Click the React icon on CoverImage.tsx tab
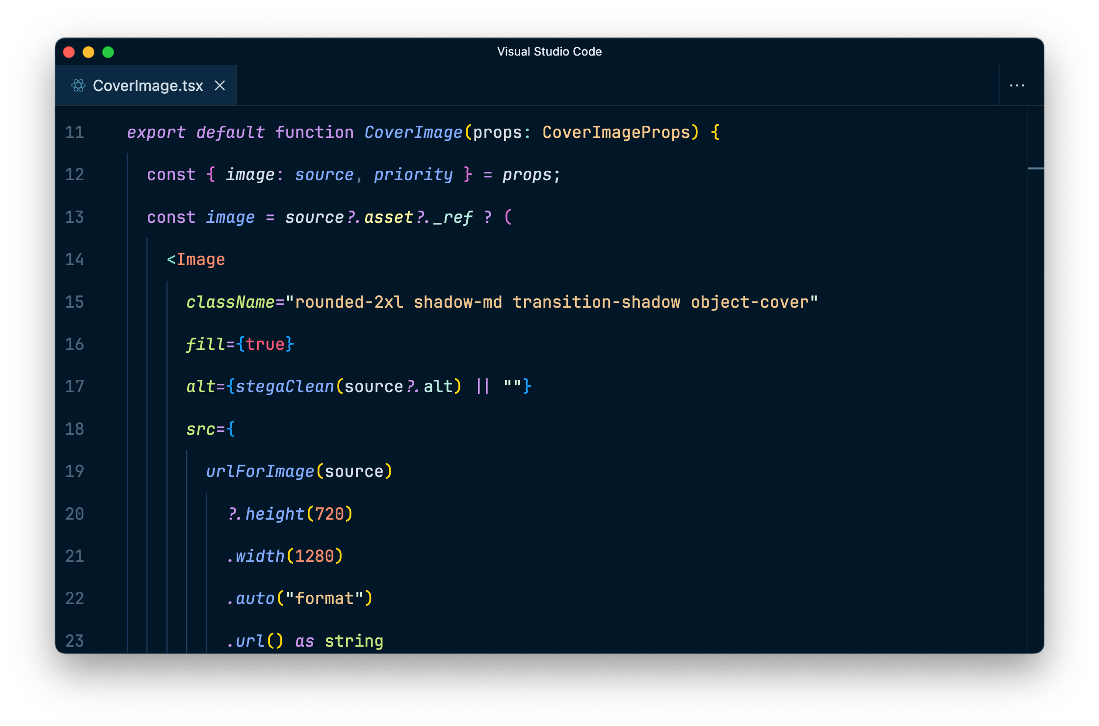Image resolution: width=1099 pixels, height=726 pixels. point(78,86)
